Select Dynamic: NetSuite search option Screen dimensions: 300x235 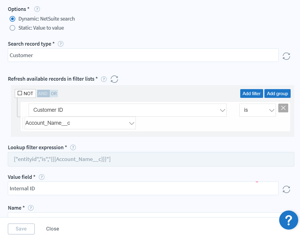[x=12, y=19]
